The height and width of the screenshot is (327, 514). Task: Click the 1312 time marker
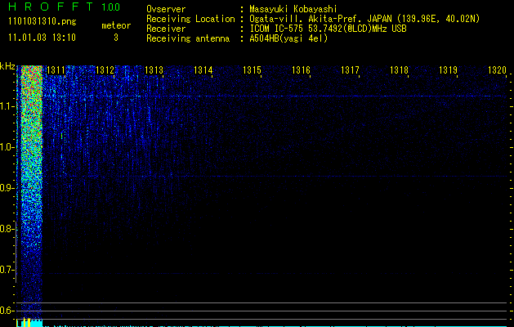click(x=105, y=70)
